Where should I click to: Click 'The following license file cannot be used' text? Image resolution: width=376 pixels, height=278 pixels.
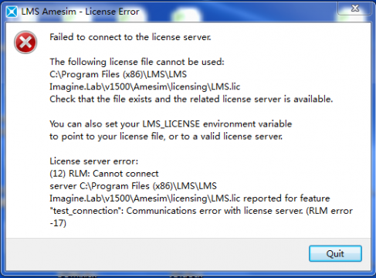point(137,62)
